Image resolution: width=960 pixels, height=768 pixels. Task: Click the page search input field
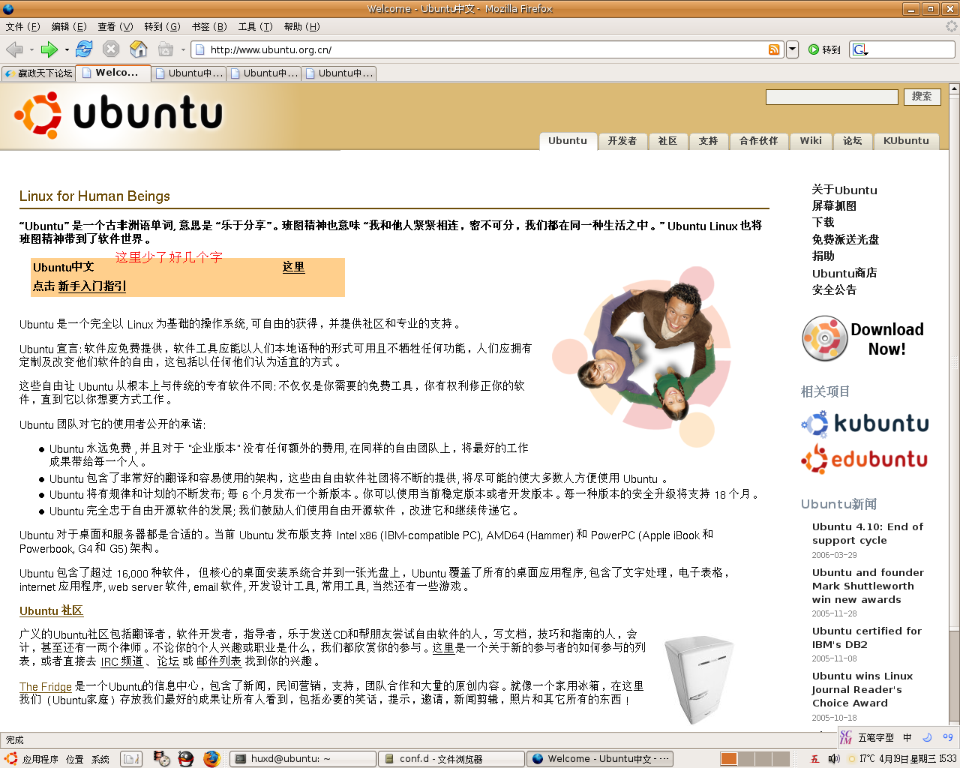point(832,97)
